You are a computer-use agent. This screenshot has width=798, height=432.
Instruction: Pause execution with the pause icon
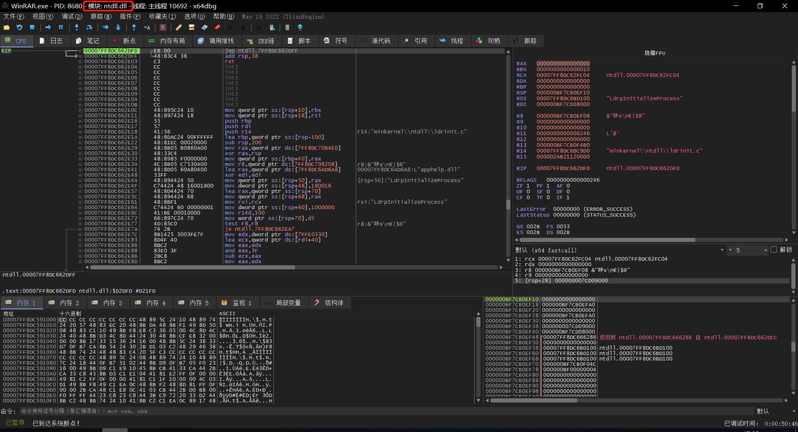tap(61, 27)
